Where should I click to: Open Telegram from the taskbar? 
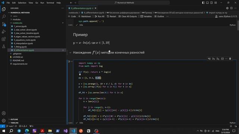click(x=19, y=131)
